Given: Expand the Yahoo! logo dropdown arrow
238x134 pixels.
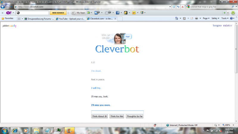Looking at the screenshot, I should (13, 13).
